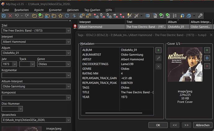Click the Abbrechen button
Viewport: 214px width, 131px height.
[x=203, y=125]
